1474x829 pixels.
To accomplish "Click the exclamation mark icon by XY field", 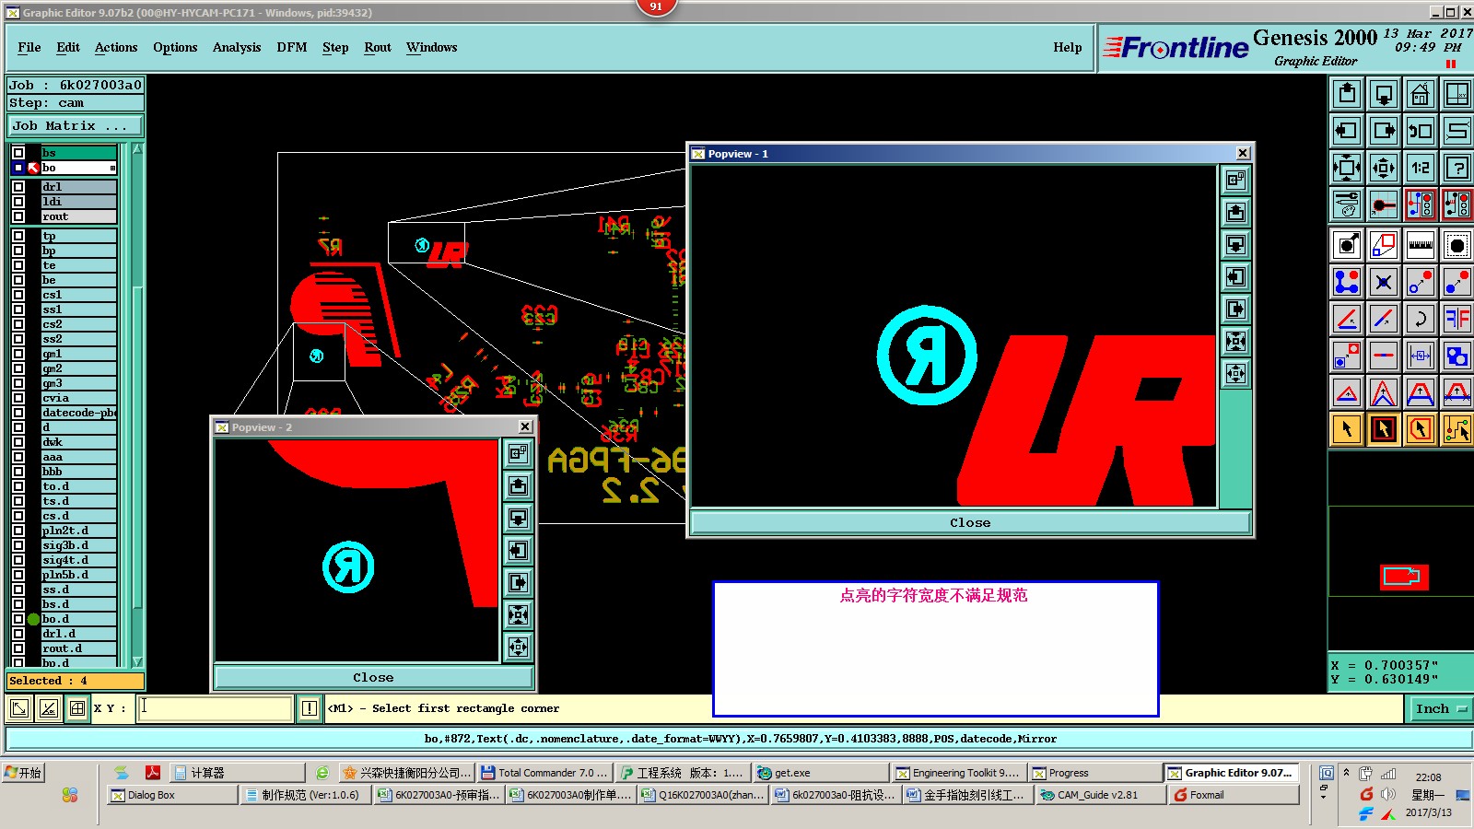I will tap(310, 708).
